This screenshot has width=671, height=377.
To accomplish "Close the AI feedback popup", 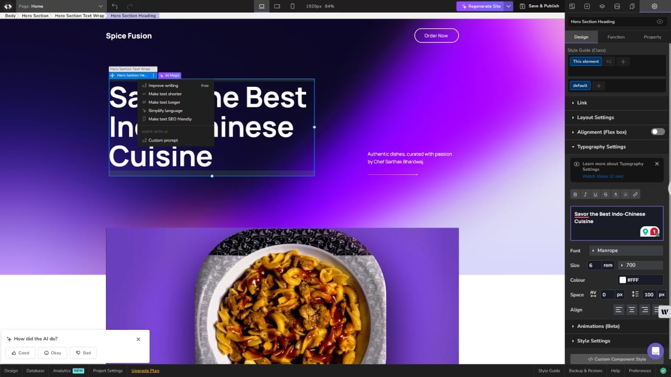I will pyautogui.click(x=138, y=339).
